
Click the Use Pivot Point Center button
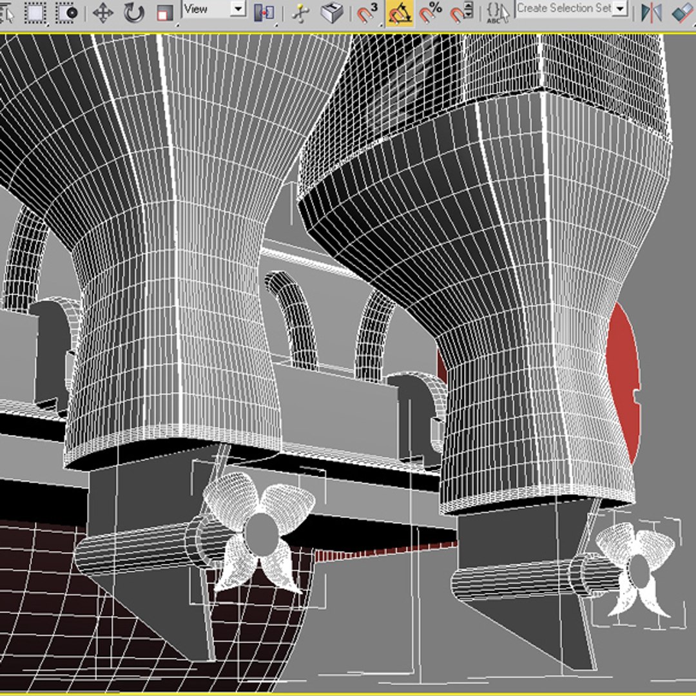(x=264, y=12)
